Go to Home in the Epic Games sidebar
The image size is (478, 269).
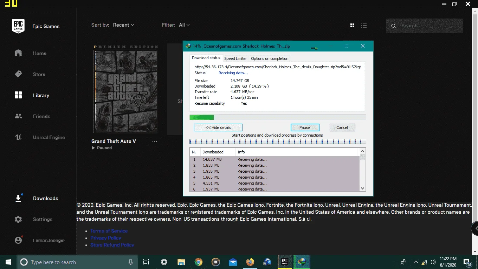[x=40, y=53]
